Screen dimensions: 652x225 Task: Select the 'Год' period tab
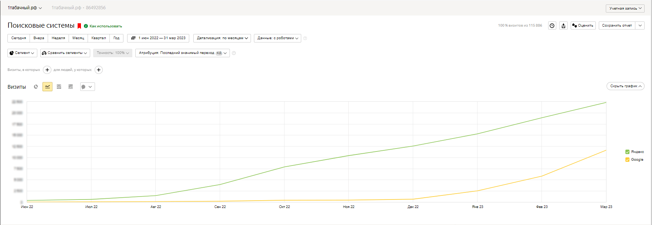116,38
